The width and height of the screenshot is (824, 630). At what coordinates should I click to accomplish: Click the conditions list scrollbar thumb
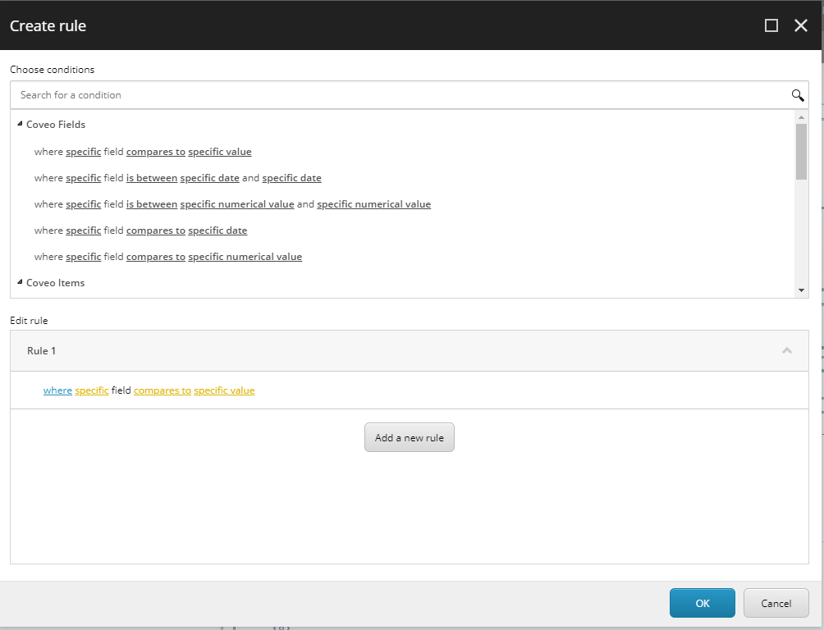pos(801,152)
